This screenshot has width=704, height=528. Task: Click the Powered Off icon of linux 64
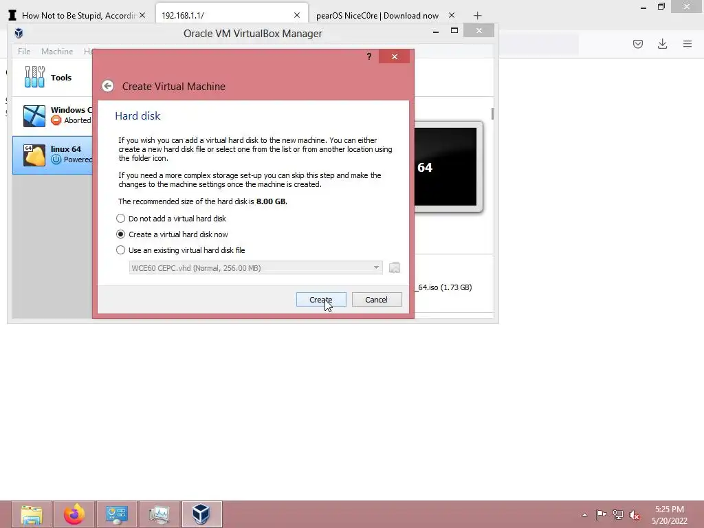(x=56, y=159)
